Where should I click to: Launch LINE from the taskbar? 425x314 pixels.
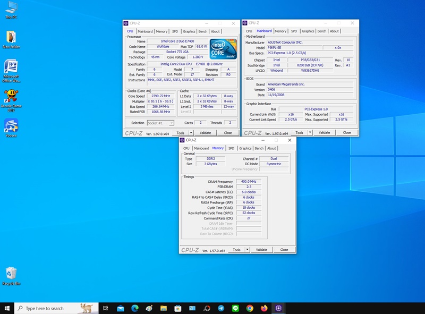pos(235,308)
